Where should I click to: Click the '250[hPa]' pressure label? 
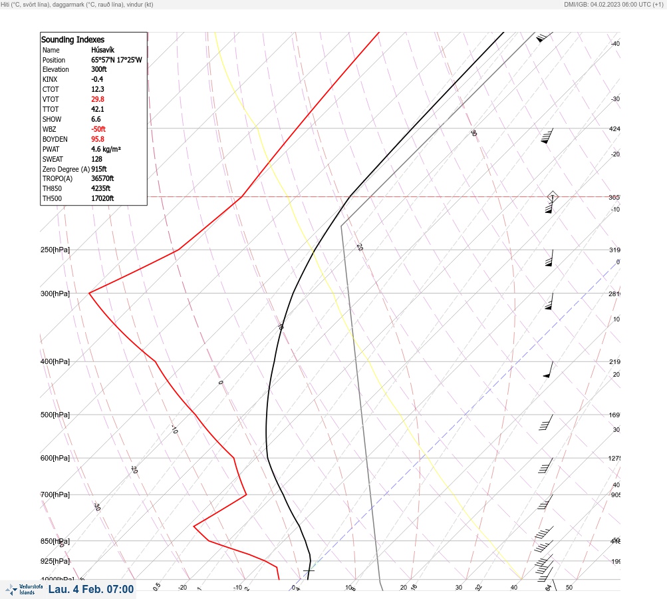(55, 250)
